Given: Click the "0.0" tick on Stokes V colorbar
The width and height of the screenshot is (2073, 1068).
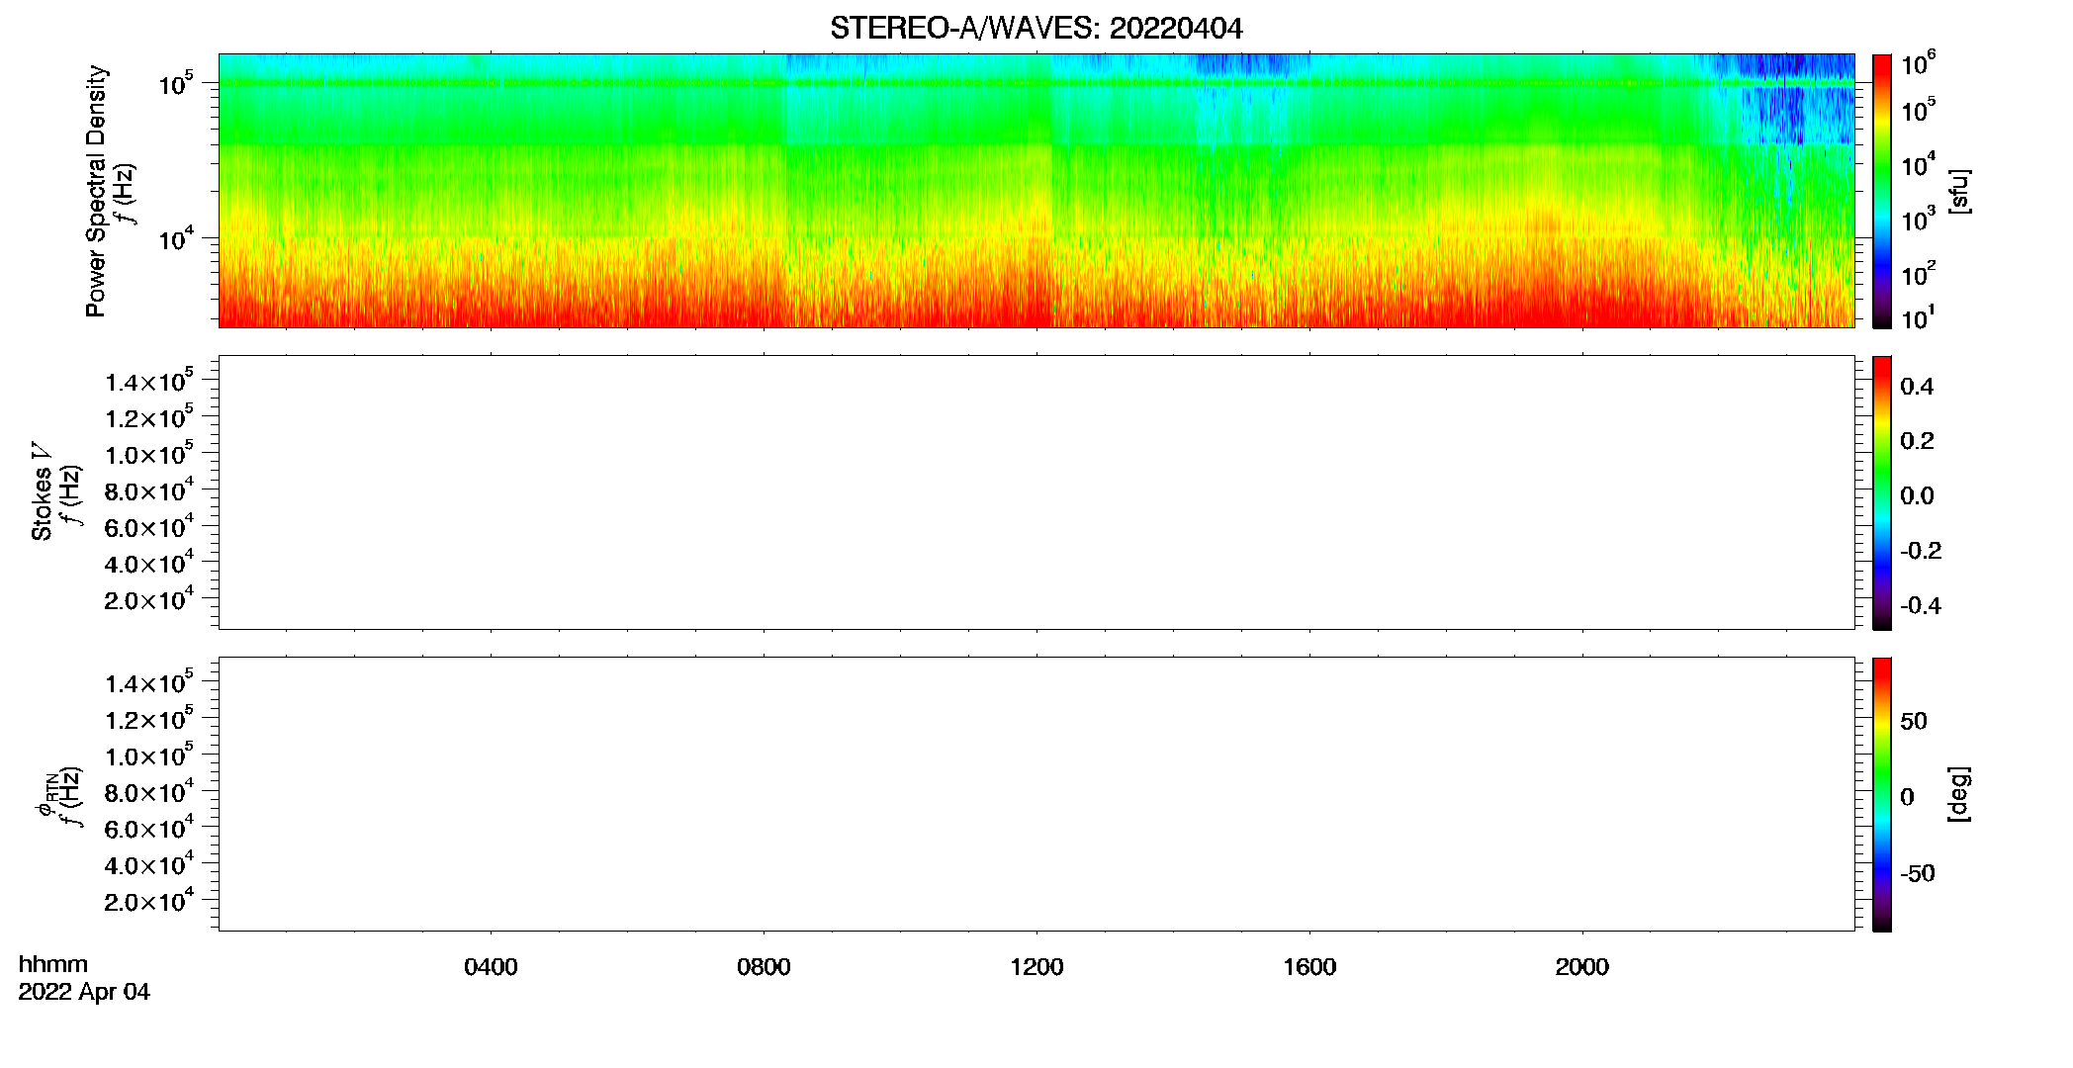Looking at the screenshot, I should (x=1917, y=496).
